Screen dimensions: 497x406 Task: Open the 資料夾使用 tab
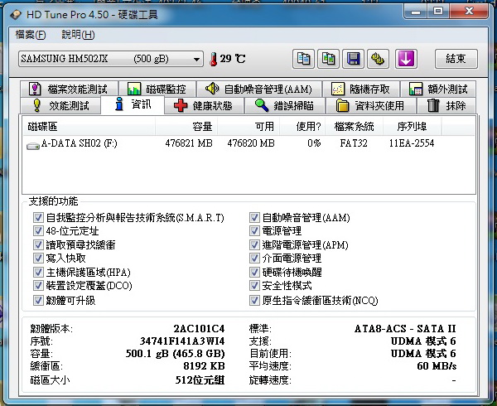[x=370, y=105]
